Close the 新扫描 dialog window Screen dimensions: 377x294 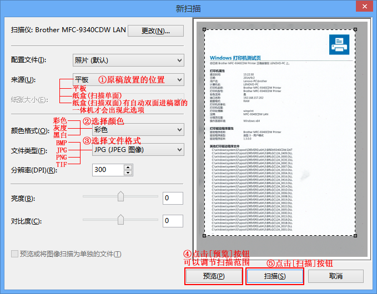[x=364, y=7]
